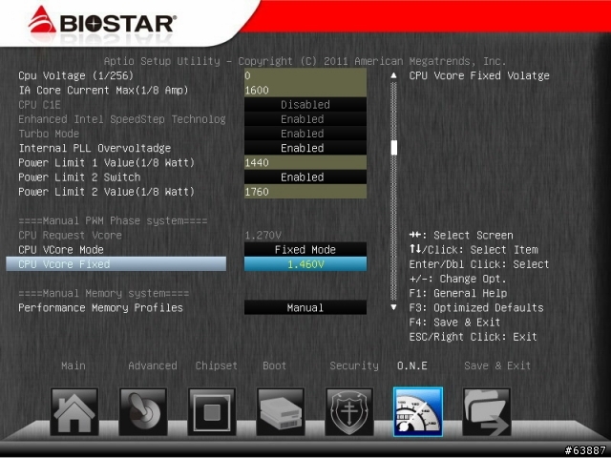
Task: Edit the Cpu Voltage (1/256) field
Action: 305,75
